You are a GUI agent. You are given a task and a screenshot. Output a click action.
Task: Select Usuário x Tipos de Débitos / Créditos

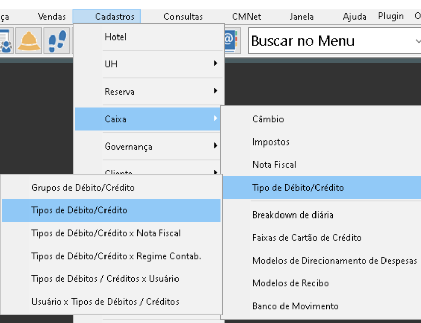click(111, 302)
